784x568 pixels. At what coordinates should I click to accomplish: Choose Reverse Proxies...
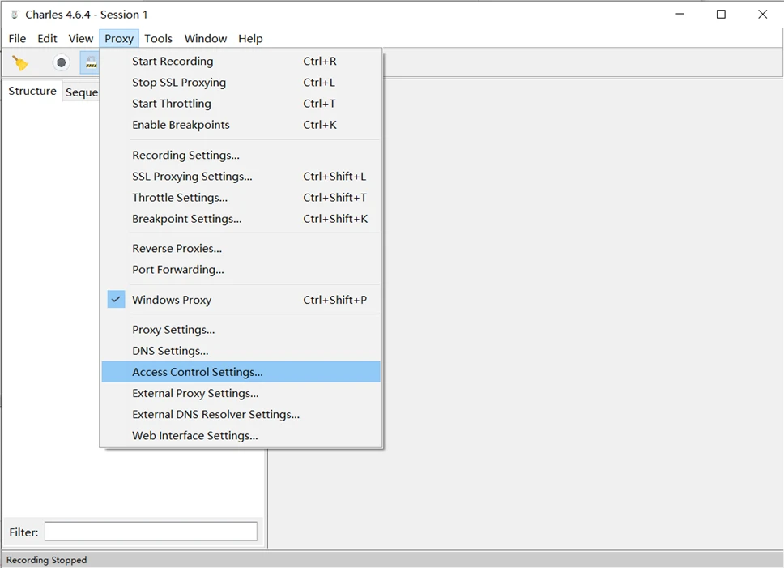pos(241,248)
